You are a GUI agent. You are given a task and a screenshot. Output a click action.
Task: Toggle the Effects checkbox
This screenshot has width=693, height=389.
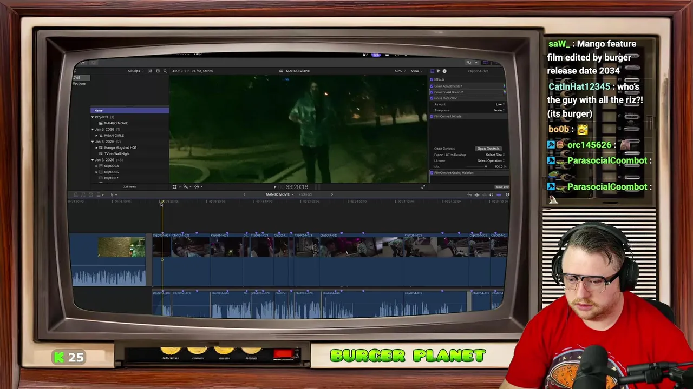[432, 79]
